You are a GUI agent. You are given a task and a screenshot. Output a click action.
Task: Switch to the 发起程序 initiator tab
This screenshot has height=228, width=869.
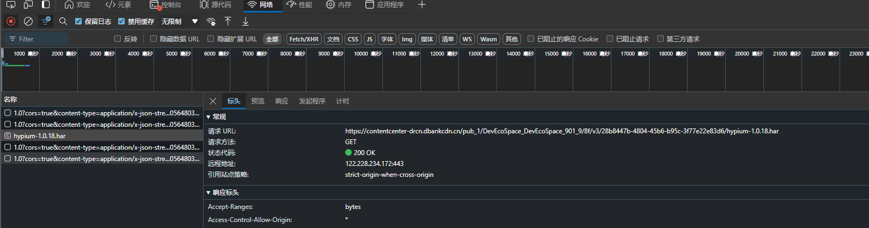tap(312, 101)
